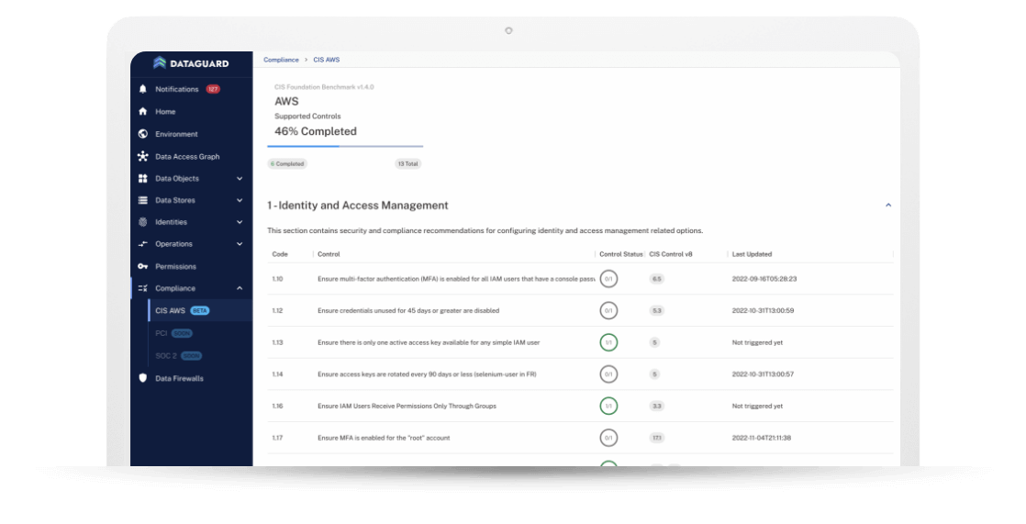Click the Data Stores icon
This screenshot has width=1026, height=524.
click(142, 200)
